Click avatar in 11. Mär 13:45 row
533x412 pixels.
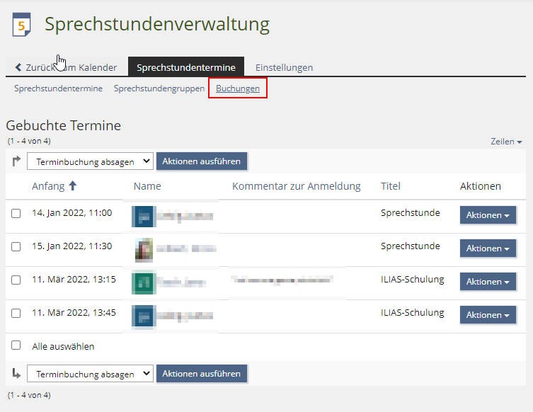(x=143, y=316)
